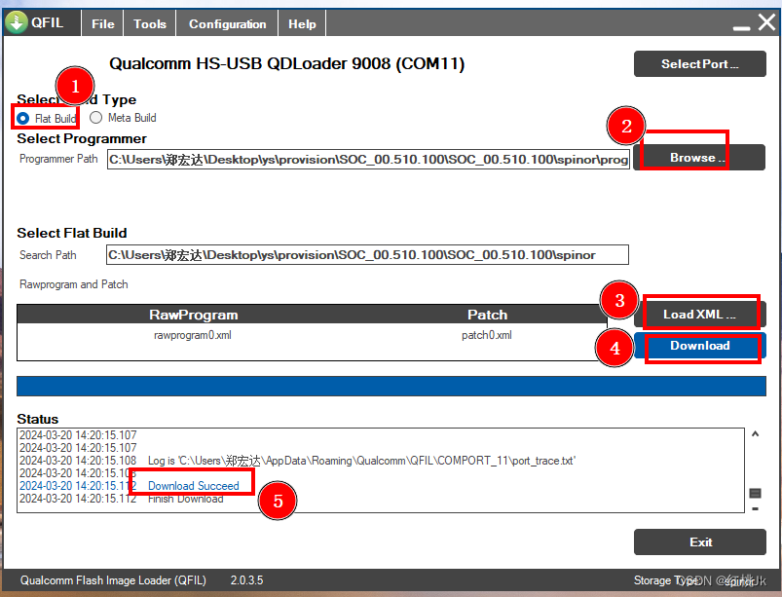
Task: Click the Search Path input field
Action: point(367,255)
